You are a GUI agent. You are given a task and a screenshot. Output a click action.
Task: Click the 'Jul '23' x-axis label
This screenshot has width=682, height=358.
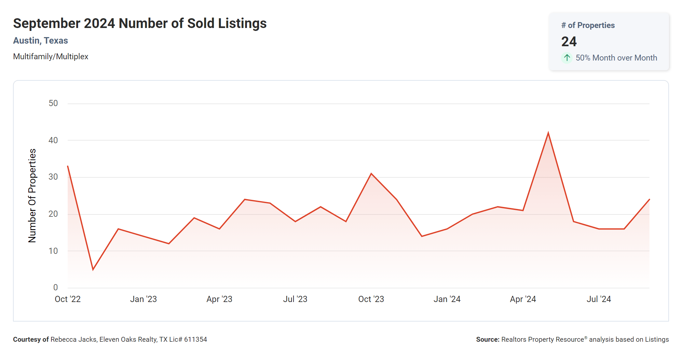click(x=295, y=299)
